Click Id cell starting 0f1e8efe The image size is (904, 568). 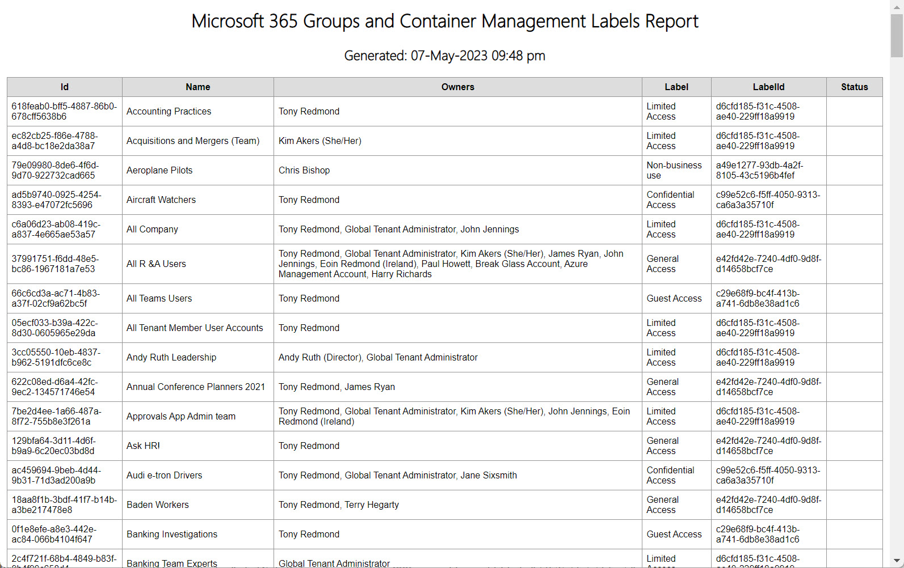pos(65,534)
